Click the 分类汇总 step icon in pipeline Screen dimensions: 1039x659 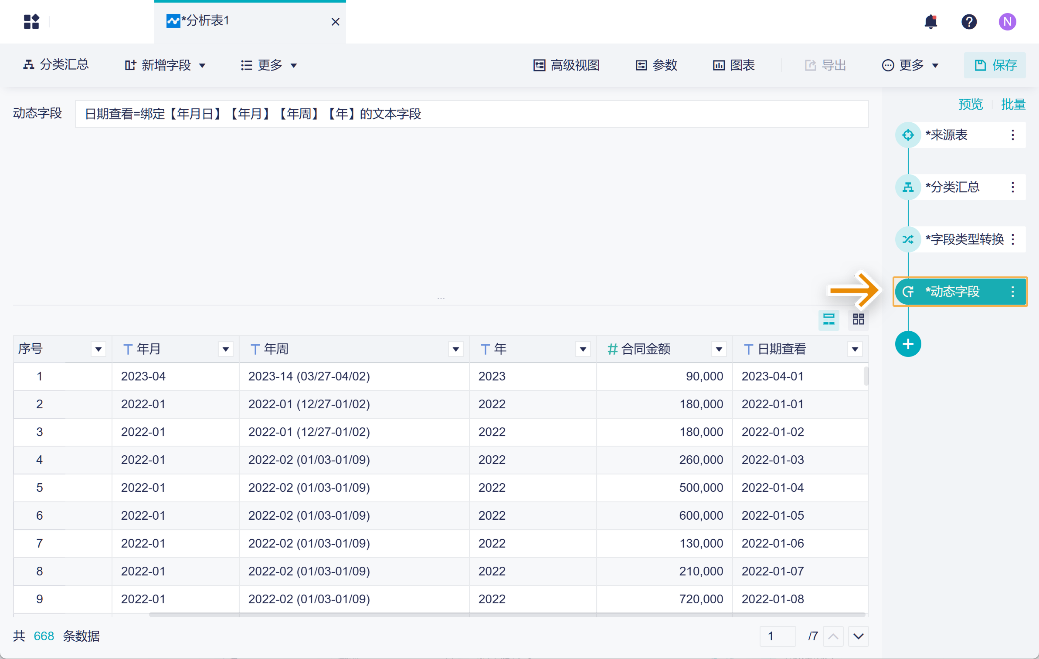pos(908,187)
